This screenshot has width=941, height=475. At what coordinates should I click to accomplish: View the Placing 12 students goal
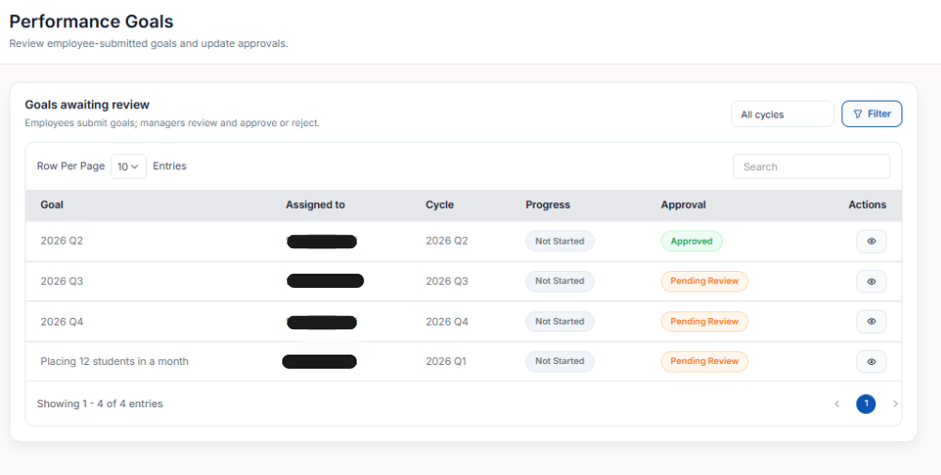(870, 361)
